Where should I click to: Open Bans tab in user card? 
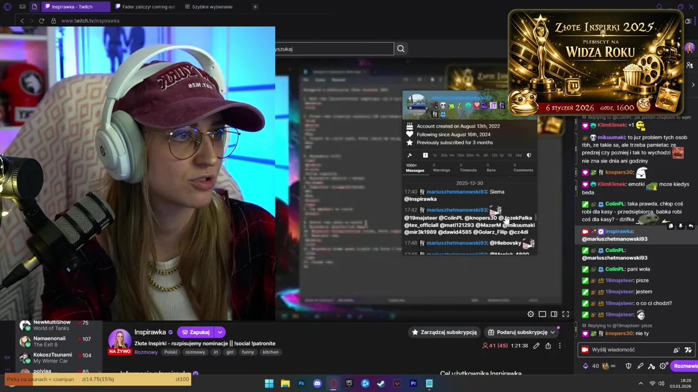pos(491,168)
